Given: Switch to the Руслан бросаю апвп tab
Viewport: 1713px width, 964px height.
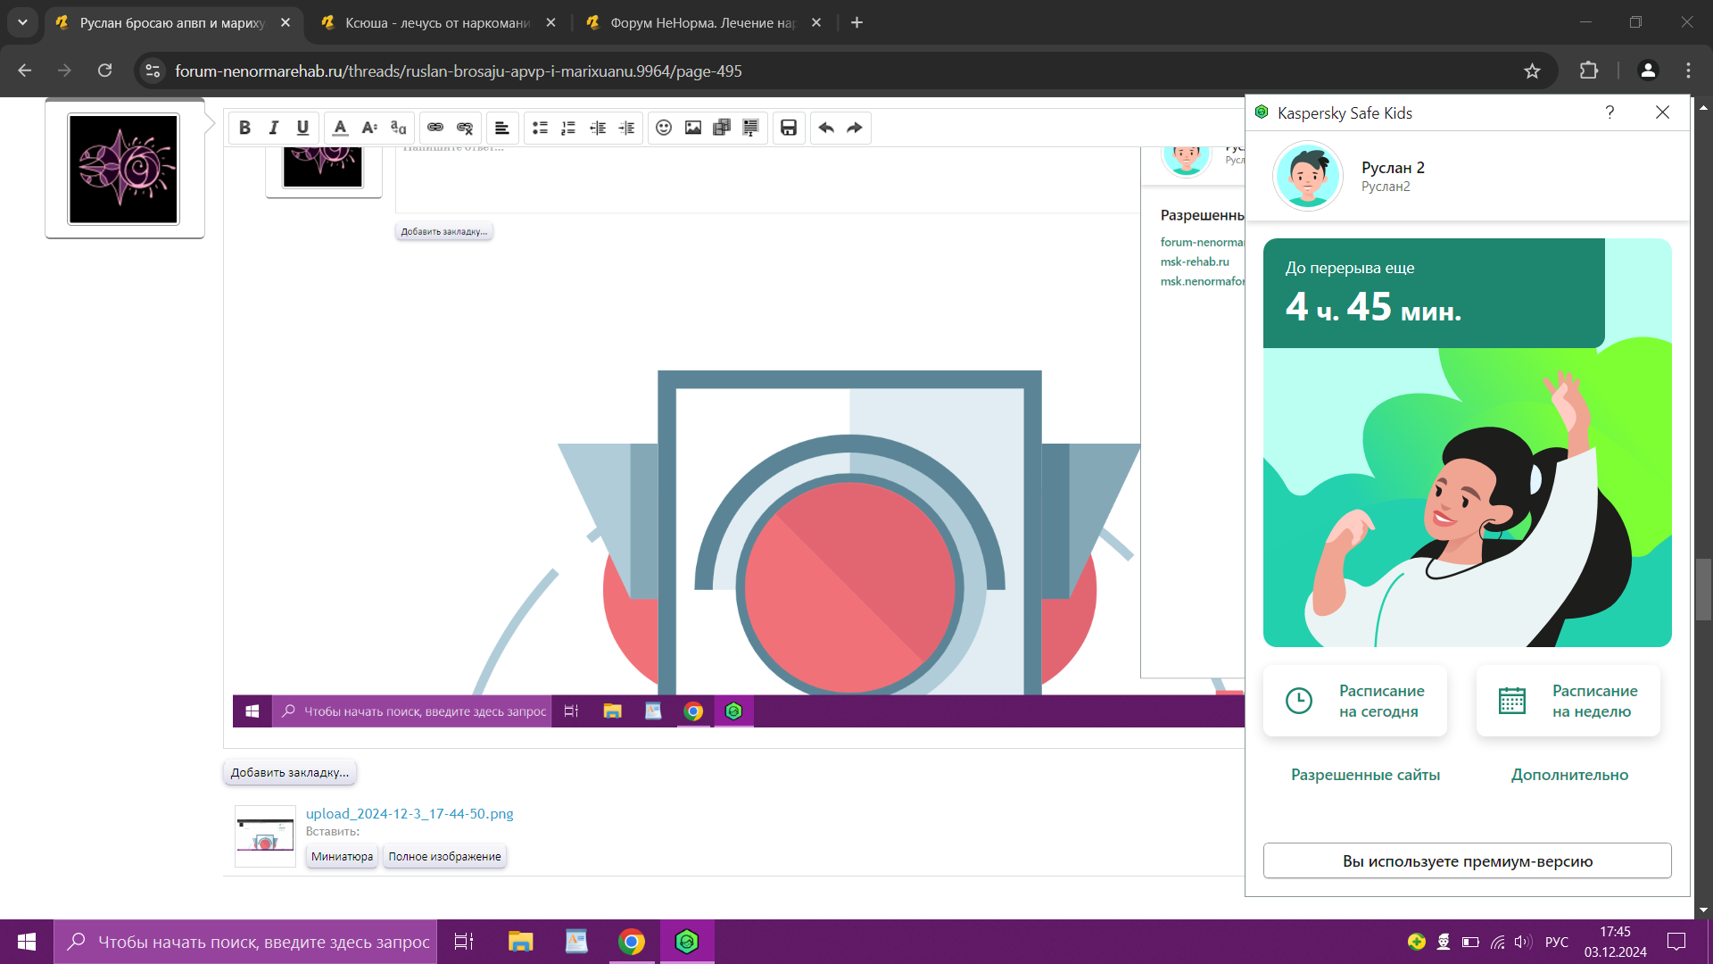Looking at the screenshot, I should (173, 22).
